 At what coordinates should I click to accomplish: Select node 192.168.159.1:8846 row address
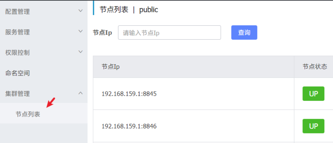[x=129, y=126]
